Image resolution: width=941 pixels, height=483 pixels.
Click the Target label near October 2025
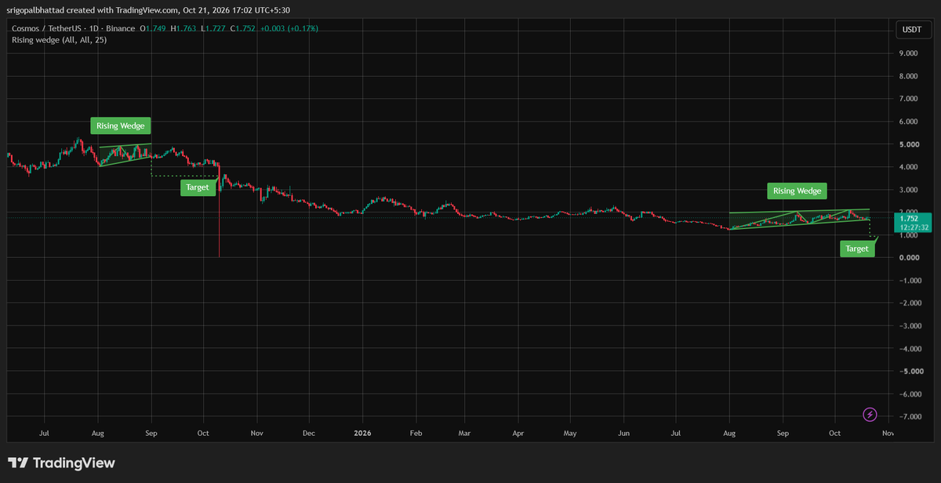198,187
